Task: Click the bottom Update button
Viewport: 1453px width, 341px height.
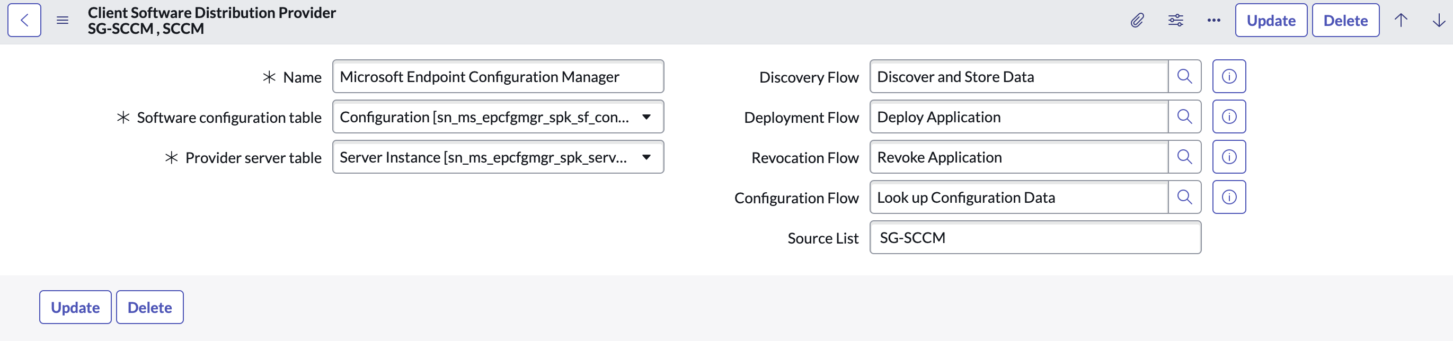Action: (76, 307)
